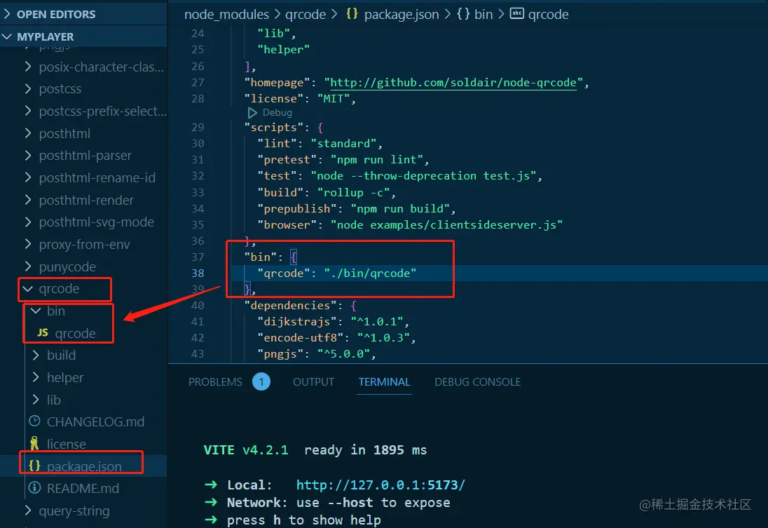
Task: Click line number 29 in the gutter
Action: click(x=198, y=128)
